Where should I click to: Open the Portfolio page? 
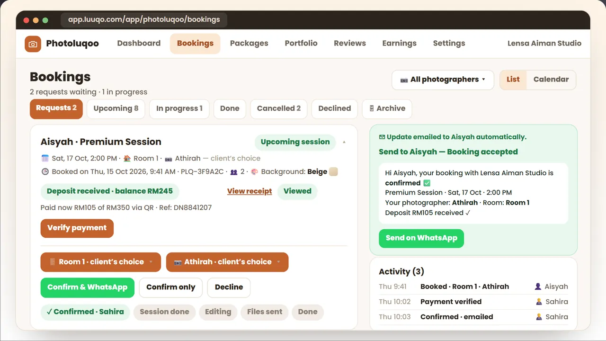[301, 43]
